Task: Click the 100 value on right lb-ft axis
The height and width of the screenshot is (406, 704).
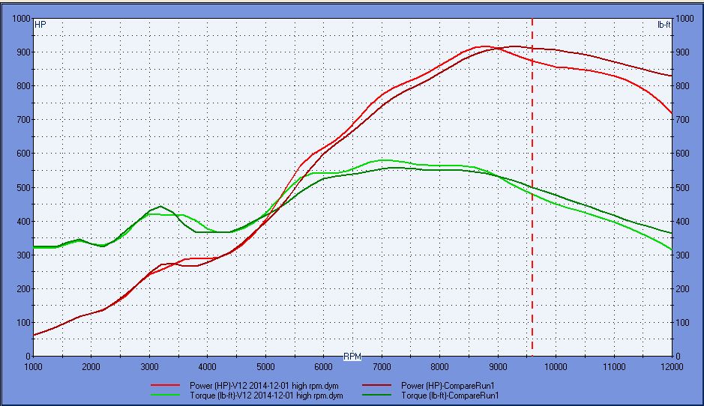Action: [x=684, y=323]
